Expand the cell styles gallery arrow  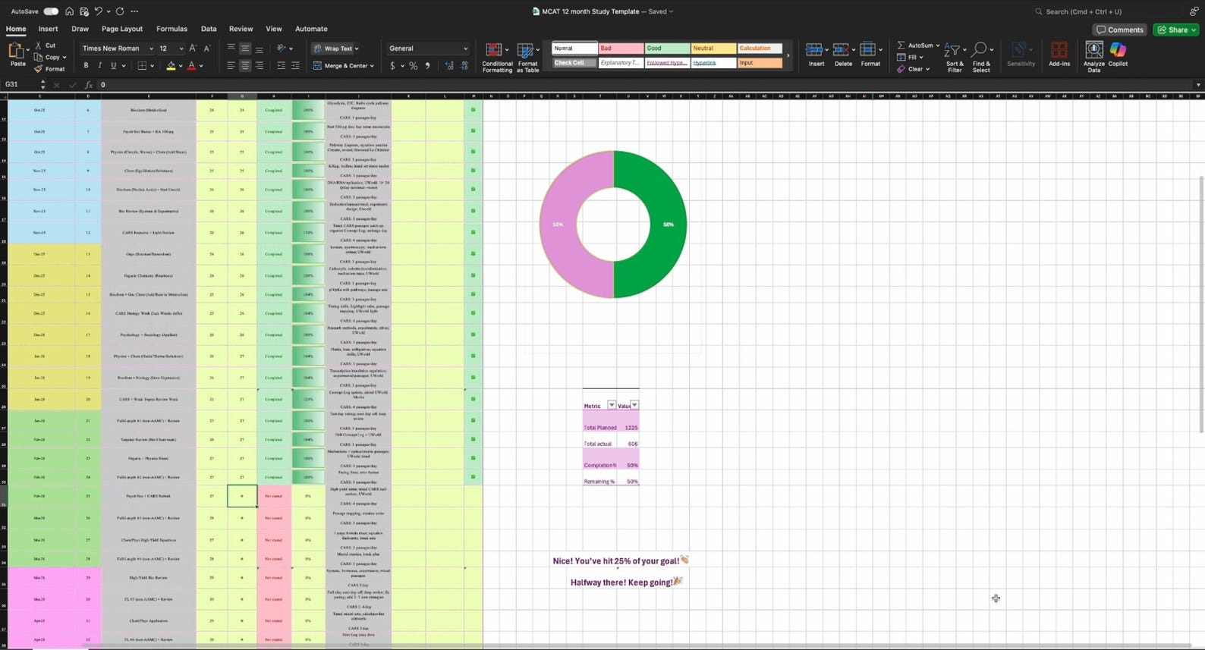(788, 55)
